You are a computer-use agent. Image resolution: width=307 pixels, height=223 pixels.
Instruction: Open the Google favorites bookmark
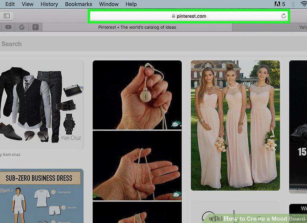coord(22,27)
